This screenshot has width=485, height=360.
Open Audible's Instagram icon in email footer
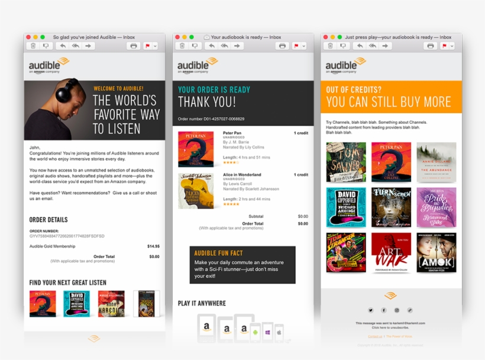click(396, 310)
